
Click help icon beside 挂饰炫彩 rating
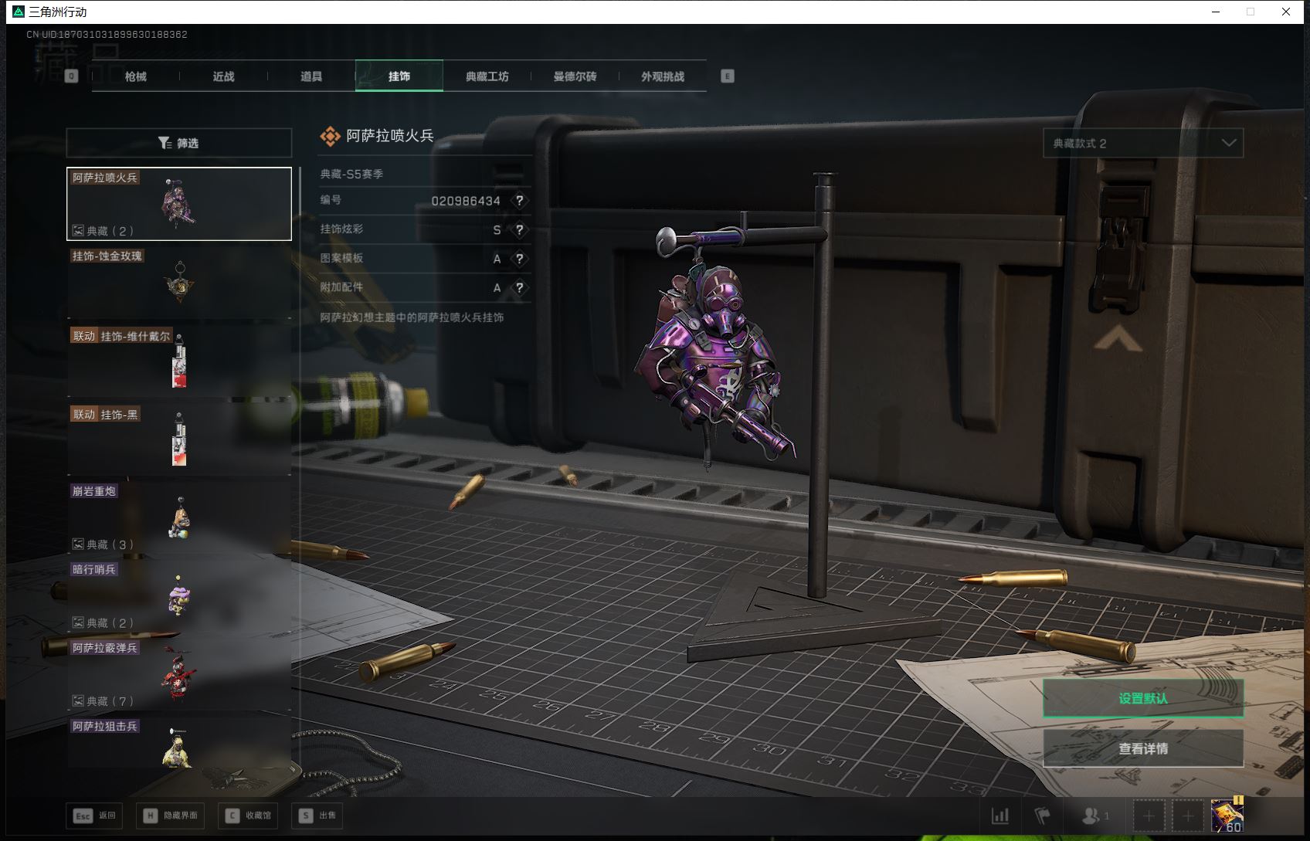click(x=520, y=230)
